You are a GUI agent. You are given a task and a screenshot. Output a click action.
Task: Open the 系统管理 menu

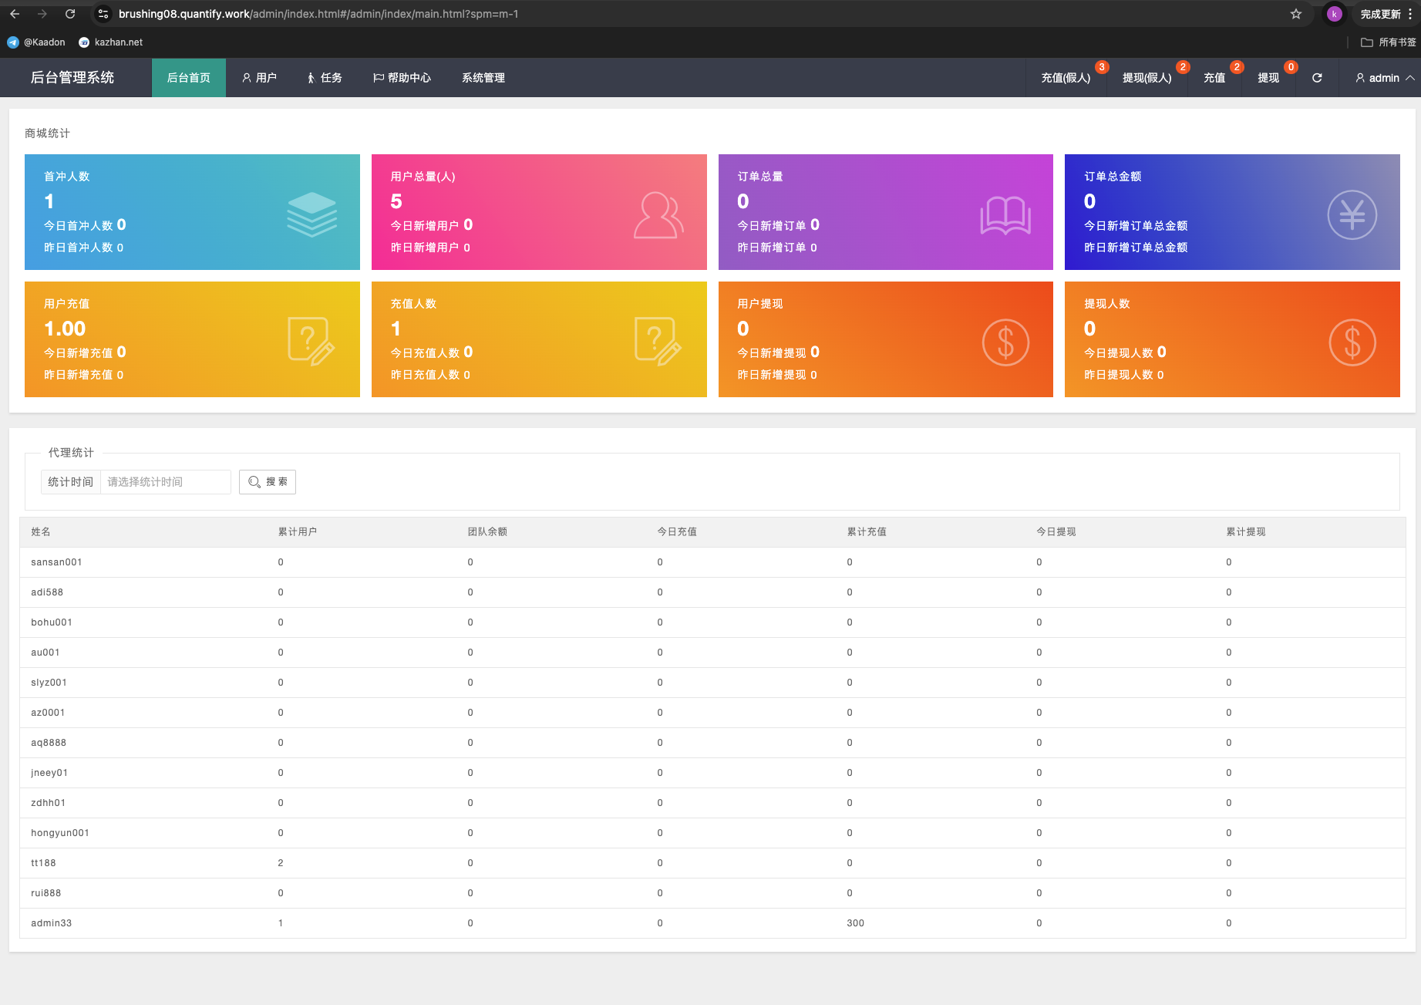pos(483,78)
